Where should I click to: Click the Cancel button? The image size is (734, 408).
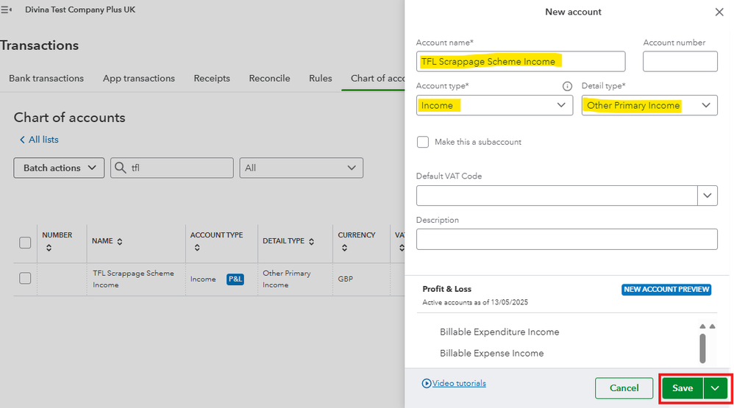(624, 388)
